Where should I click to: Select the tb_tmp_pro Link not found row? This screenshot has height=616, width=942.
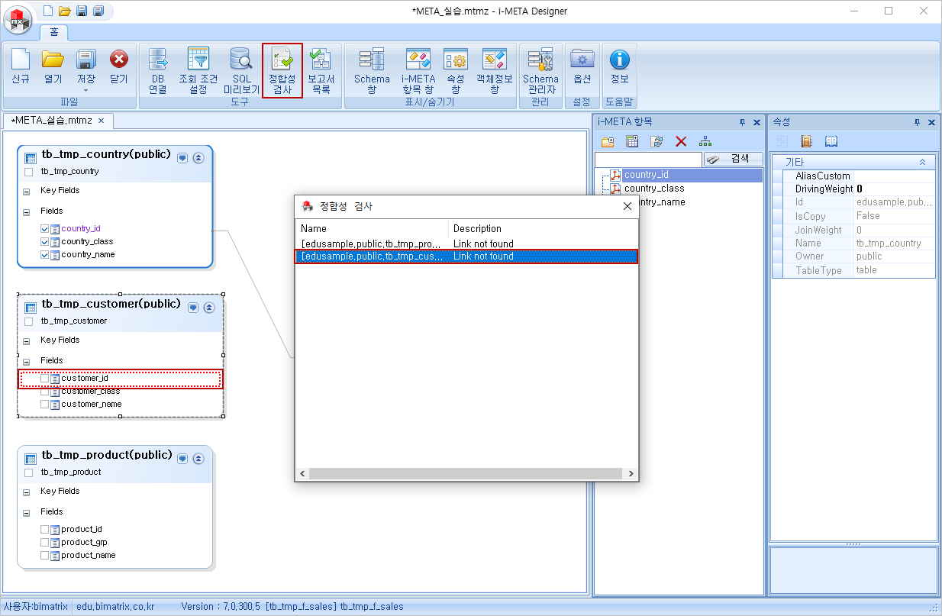pos(466,243)
